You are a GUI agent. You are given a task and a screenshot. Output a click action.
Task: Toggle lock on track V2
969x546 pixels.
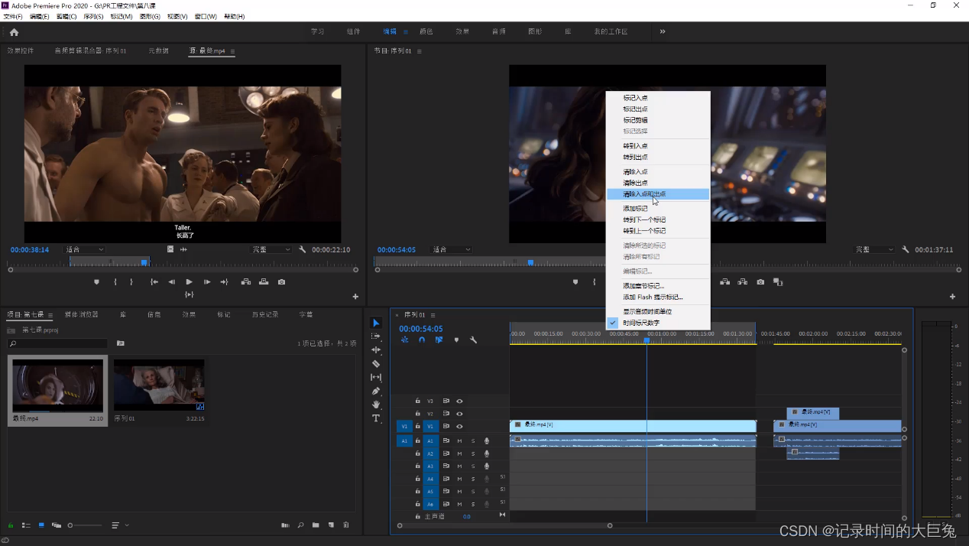tap(417, 414)
